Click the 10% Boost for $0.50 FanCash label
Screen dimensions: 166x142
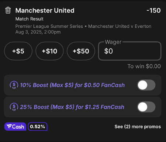pos(72,85)
